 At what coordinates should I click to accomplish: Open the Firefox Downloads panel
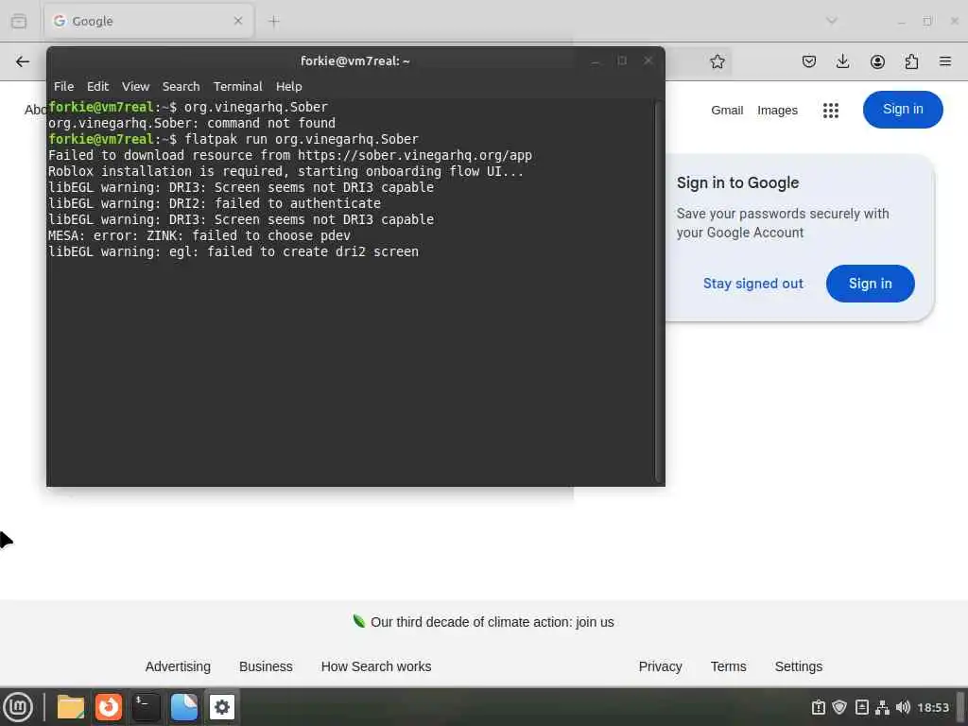pyautogui.click(x=842, y=61)
